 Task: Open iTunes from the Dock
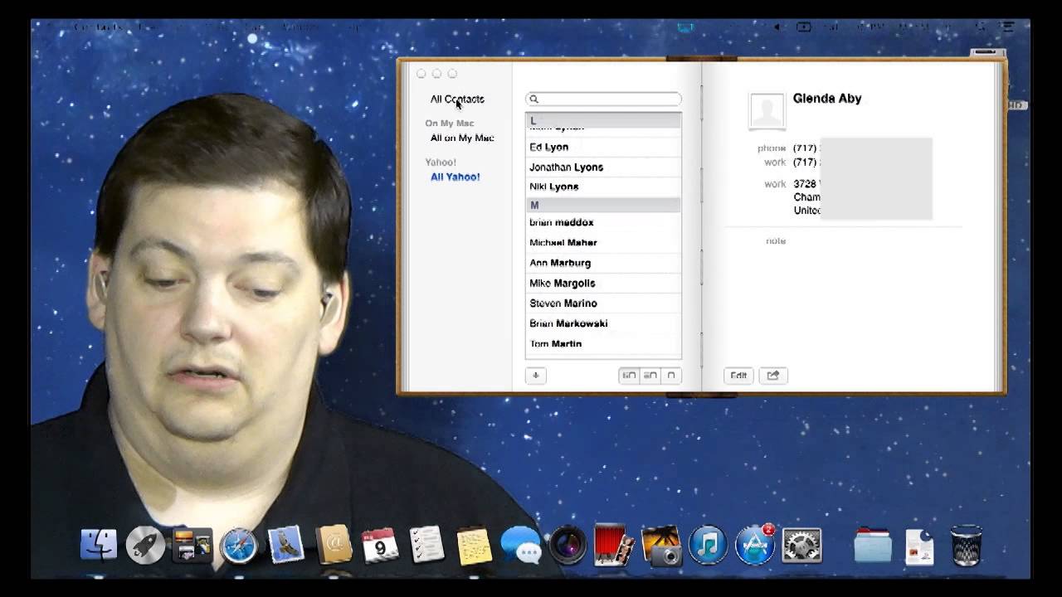coord(707,546)
